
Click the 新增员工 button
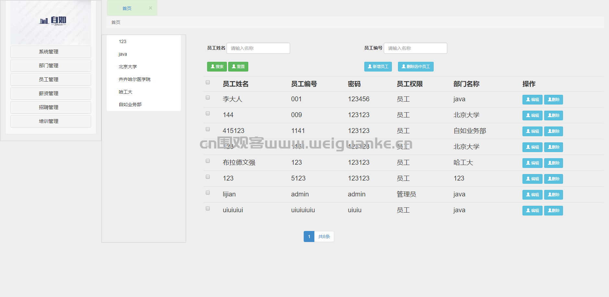378,67
